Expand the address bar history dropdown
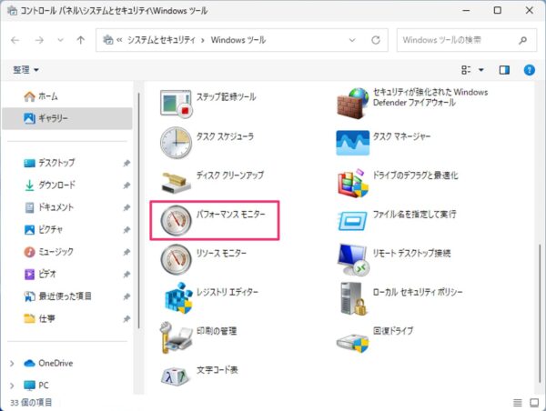 352,40
